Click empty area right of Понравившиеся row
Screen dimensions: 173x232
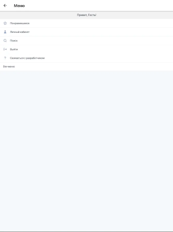tap(101, 23)
